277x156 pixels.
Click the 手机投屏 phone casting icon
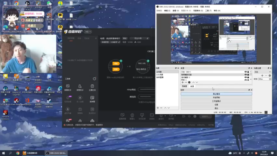(142, 116)
